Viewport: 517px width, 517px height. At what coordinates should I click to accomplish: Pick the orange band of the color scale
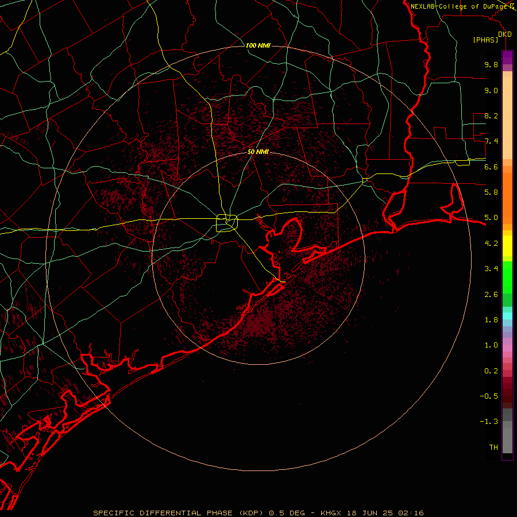pos(507,198)
